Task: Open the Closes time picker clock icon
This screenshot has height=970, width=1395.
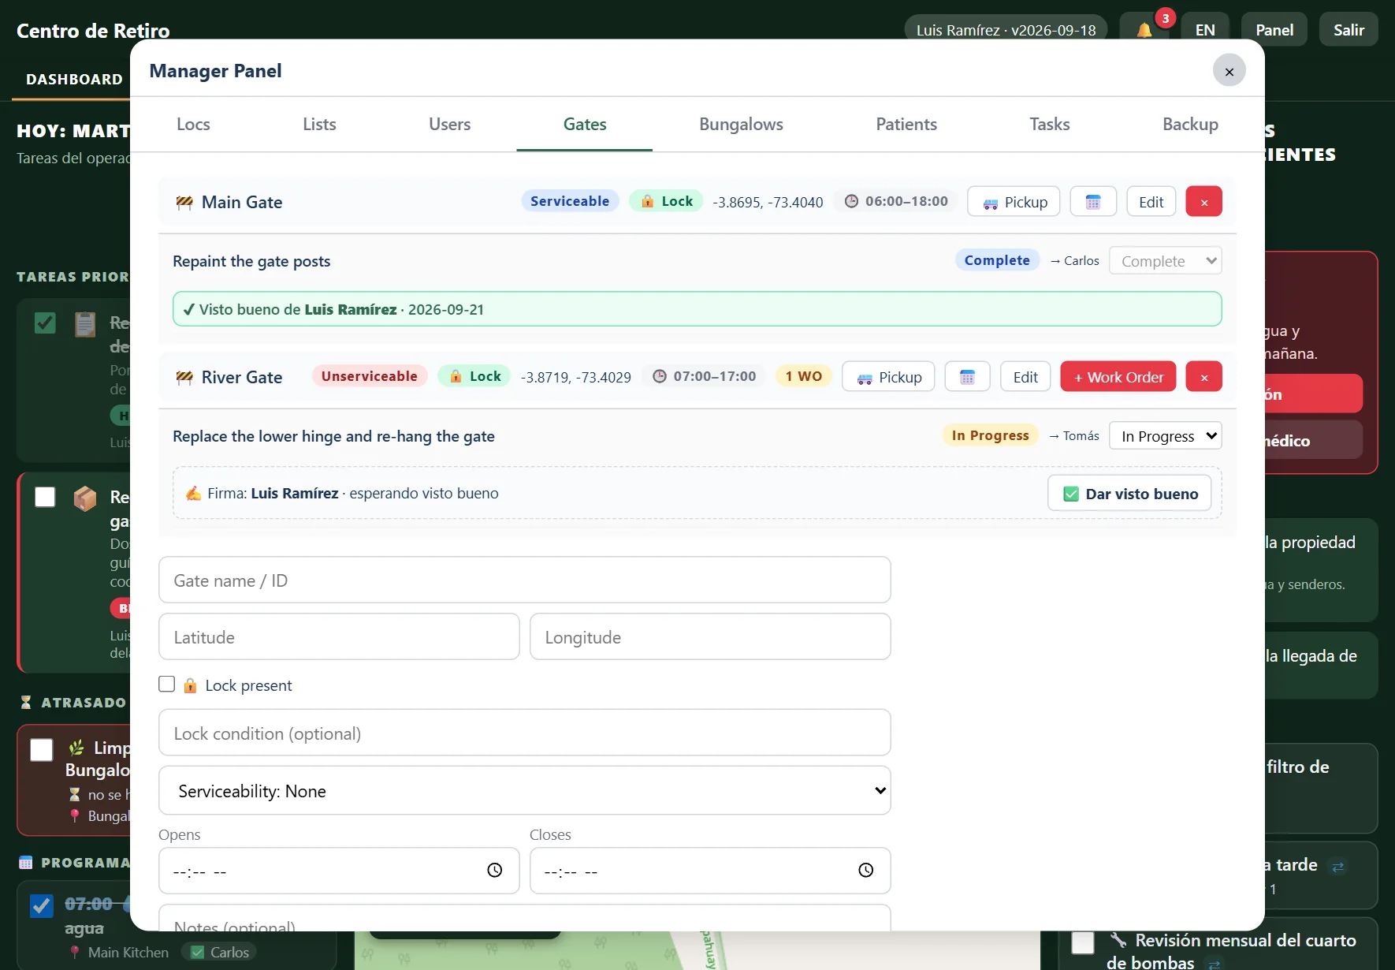Action: [866, 870]
